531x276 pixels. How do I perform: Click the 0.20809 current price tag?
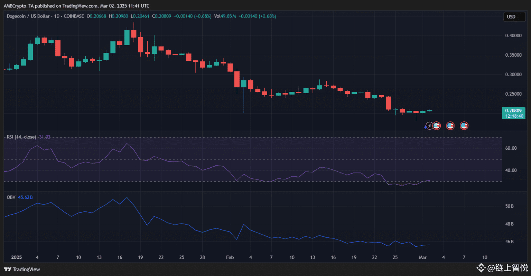click(x=514, y=110)
